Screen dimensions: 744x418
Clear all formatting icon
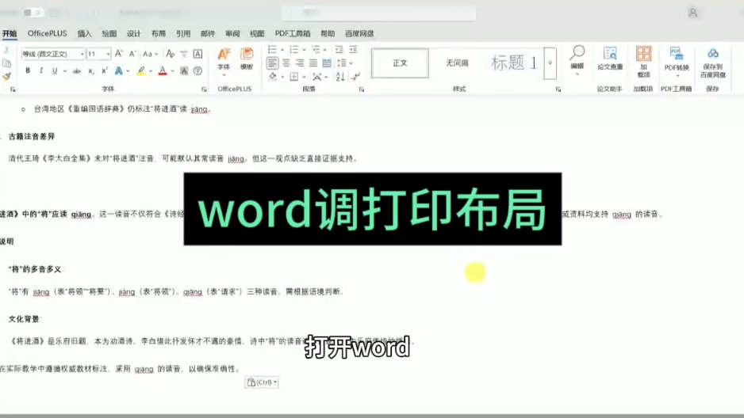[x=171, y=54]
